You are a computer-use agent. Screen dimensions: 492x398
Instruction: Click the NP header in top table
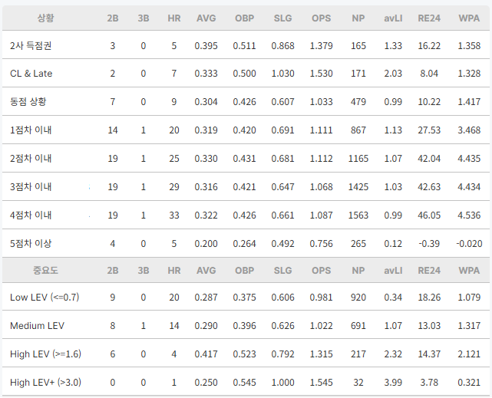click(x=358, y=18)
